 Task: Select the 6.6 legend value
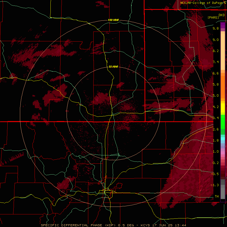(216, 73)
